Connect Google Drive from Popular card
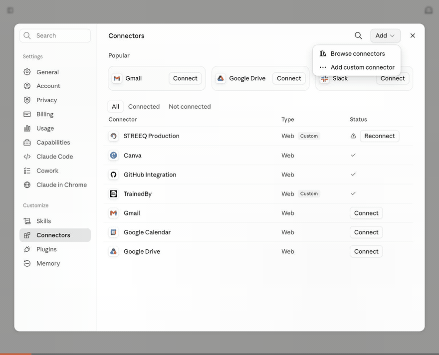 pyautogui.click(x=289, y=78)
